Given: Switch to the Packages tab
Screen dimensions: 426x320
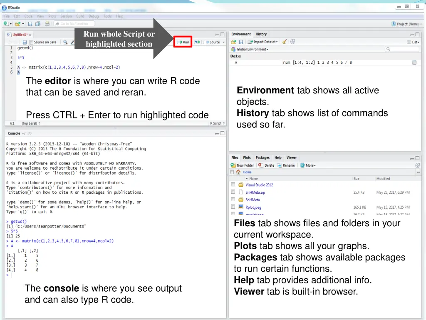Looking at the screenshot, I should [x=263, y=157].
